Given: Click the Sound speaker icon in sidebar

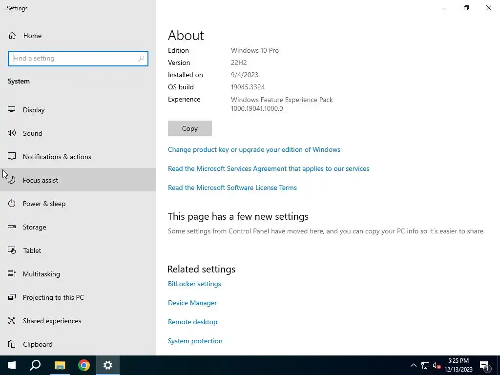Looking at the screenshot, I should click(12, 133).
